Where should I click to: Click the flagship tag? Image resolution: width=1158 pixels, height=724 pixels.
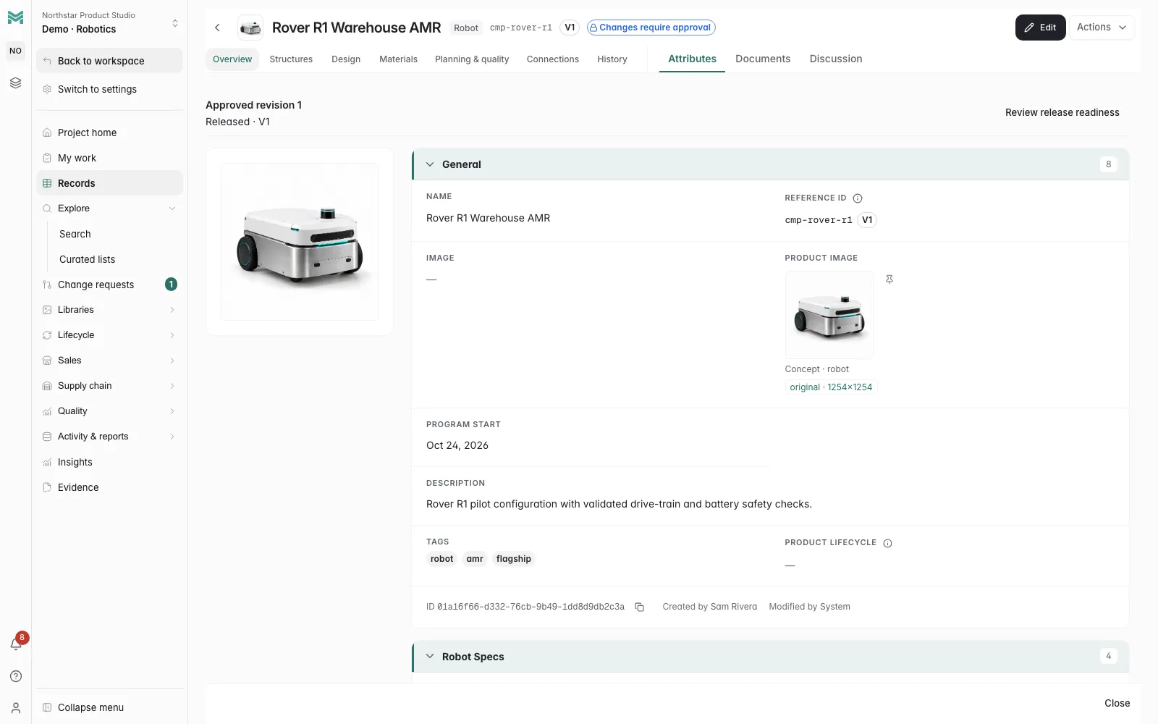514,559
